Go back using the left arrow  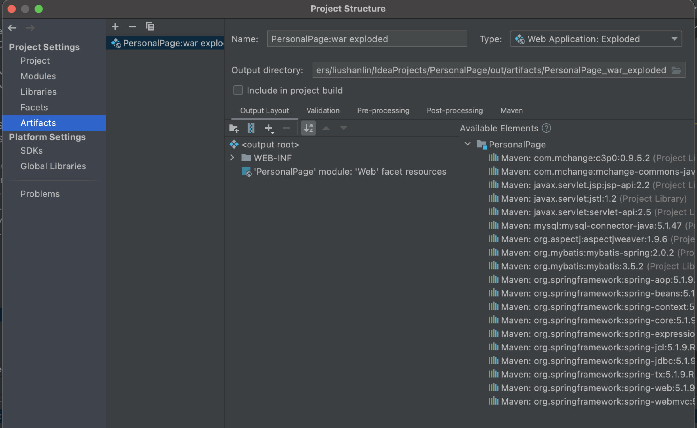12,28
